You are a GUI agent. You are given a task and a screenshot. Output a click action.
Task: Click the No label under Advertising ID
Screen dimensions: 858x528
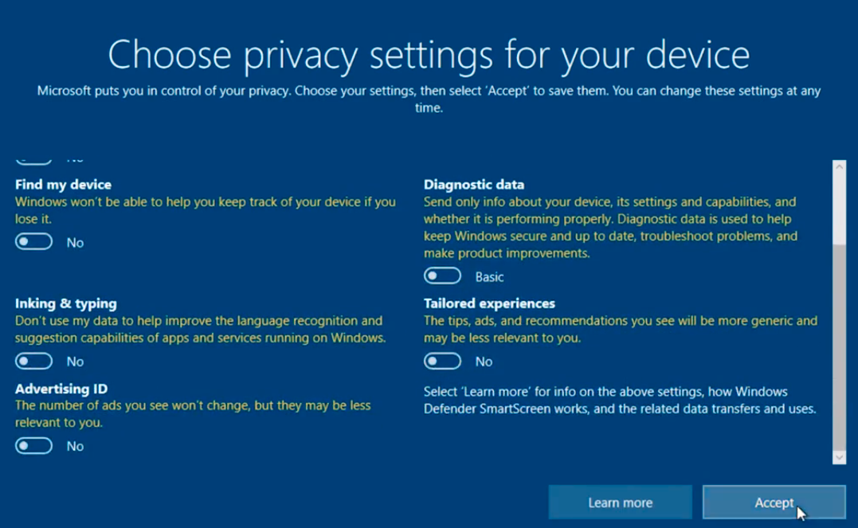pos(75,447)
